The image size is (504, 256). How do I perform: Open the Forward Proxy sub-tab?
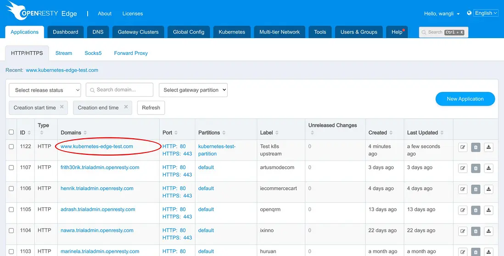pyautogui.click(x=131, y=53)
